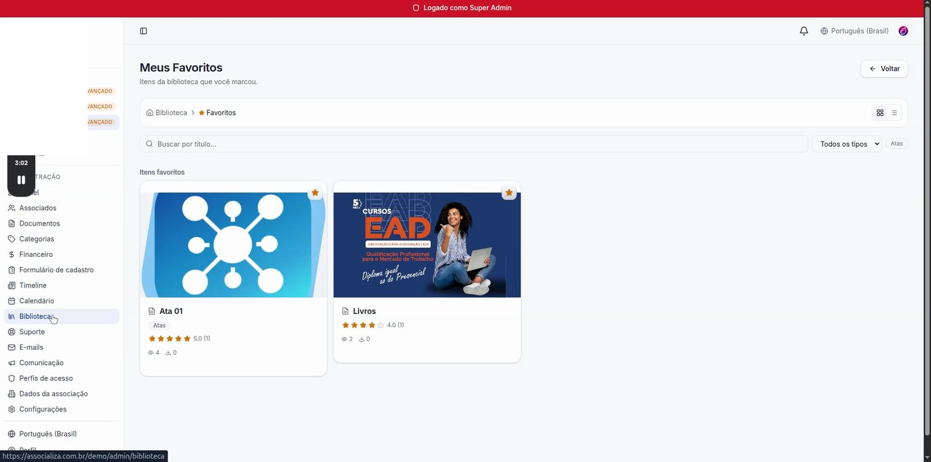Open the Português (Brasil) language selector in header

tap(855, 31)
